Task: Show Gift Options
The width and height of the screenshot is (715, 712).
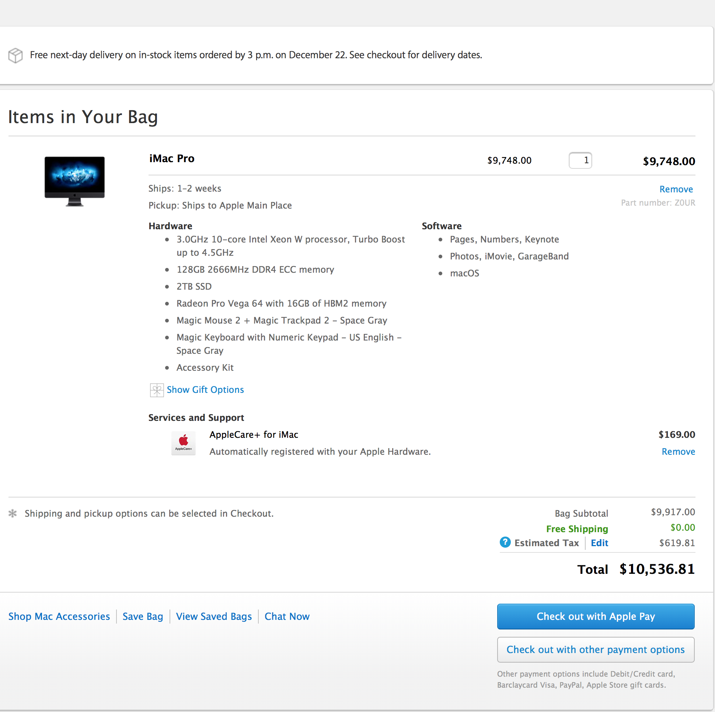Action: tap(205, 390)
